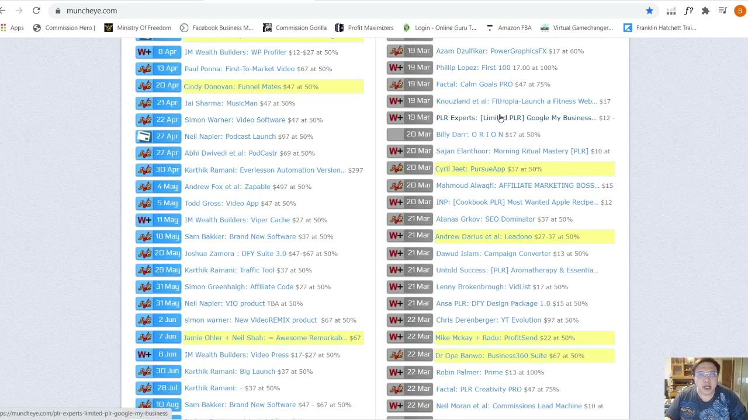Click the Profit Maximizers favicon
748x420 pixels.
pyautogui.click(x=340, y=27)
